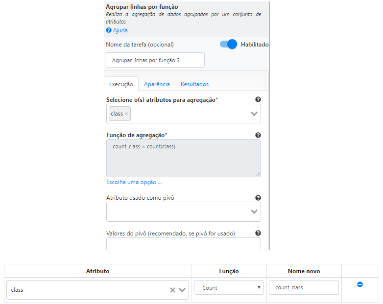Clear the 'class' value in Atributo column
The image size is (383, 304).
[173, 290]
